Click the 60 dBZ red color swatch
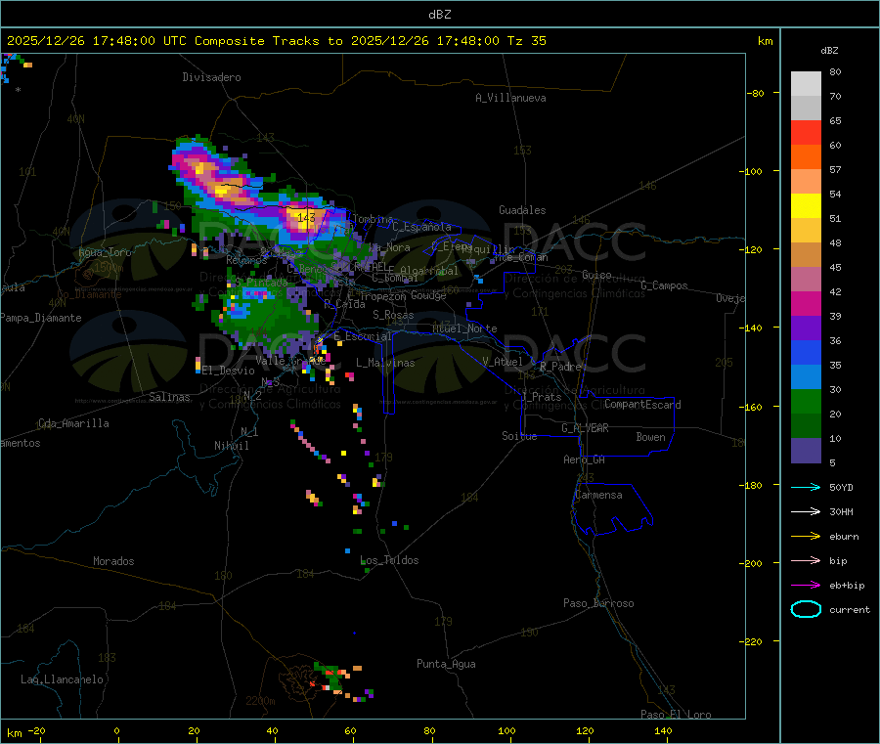 click(806, 132)
